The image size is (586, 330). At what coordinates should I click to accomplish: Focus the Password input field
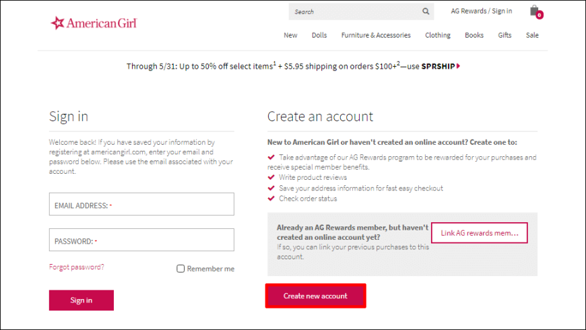pyautogui.click(x=141, y=240)
